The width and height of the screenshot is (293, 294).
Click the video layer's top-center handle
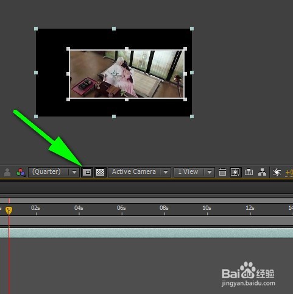(127, 49)
